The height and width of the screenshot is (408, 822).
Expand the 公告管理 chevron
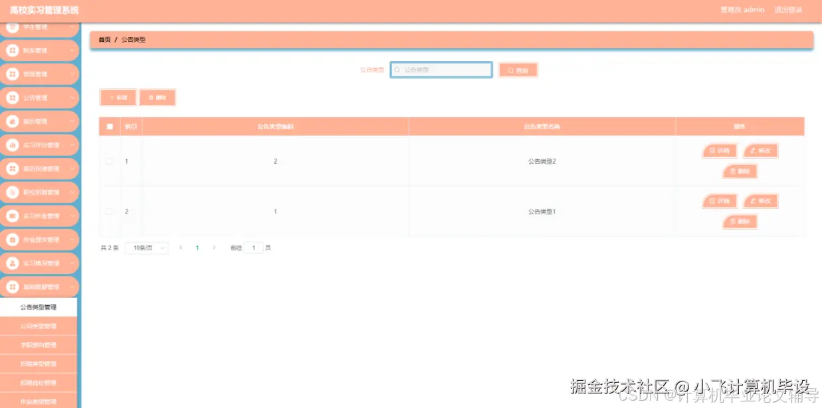point(72,98)
